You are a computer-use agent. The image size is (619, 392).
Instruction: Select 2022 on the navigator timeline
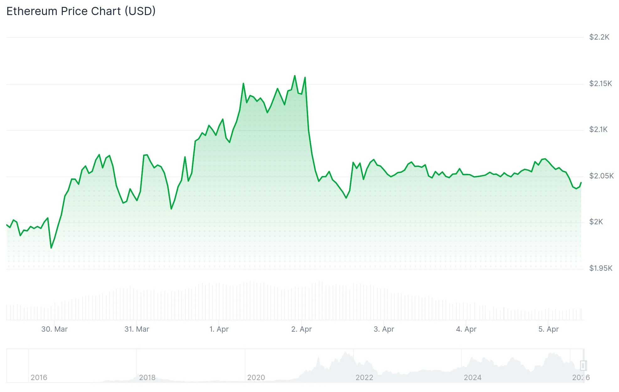[364, 377]
